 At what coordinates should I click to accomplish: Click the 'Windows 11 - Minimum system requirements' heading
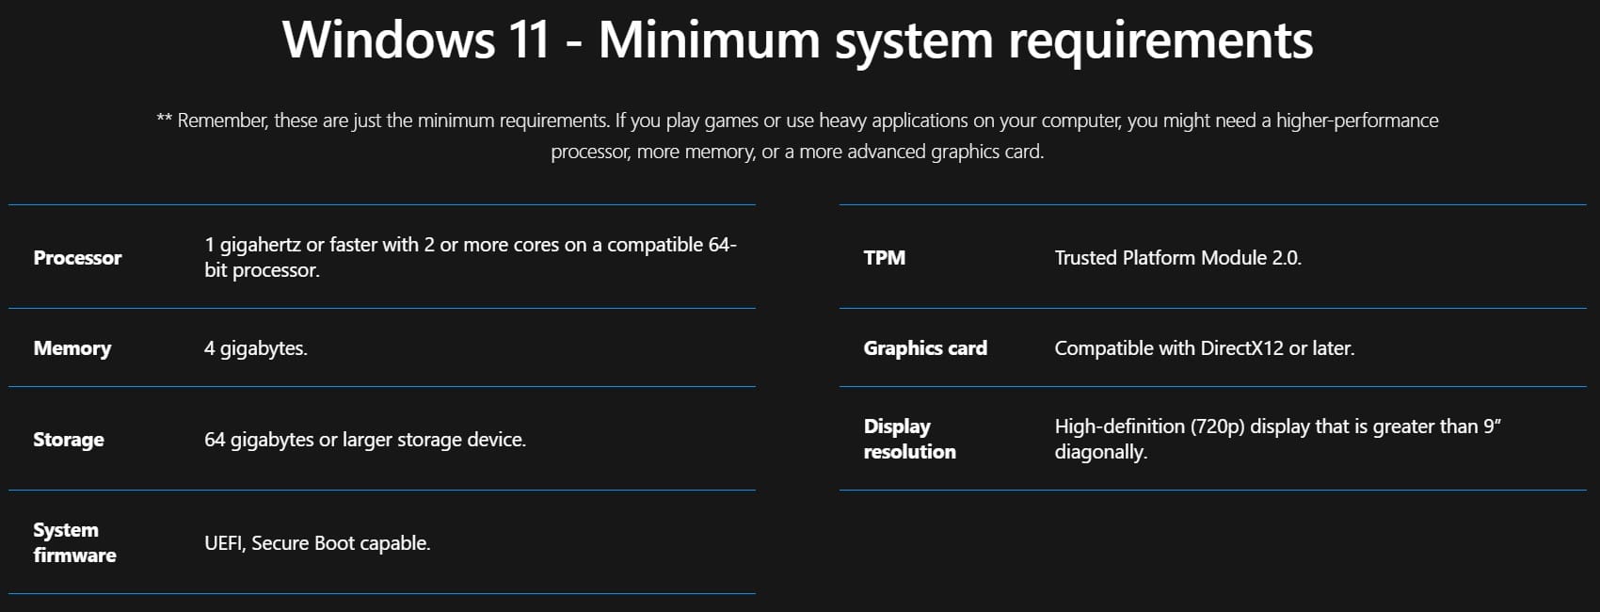pyautogui.click(x=797, y=40)
